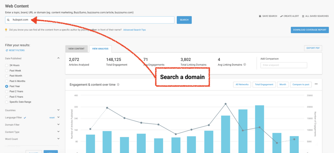Image resolution: width=334 pixels, height=153 pixels.
Task: Select the Past Month radio button
Action: [7, 76]
